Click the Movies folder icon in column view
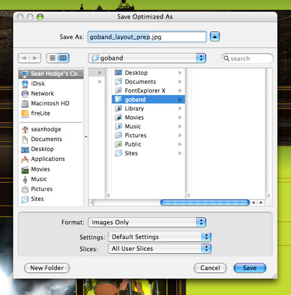Viewport: 291px width, 295px height. pos(119,117)
